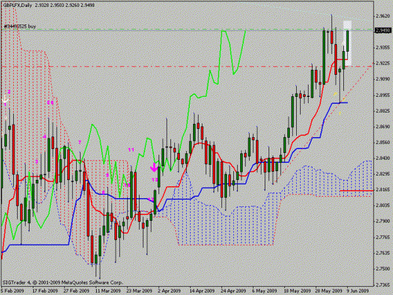Click the 2.7500 price axis label
Viewport: 393px width, 295px height.
[x=383, y=269]
